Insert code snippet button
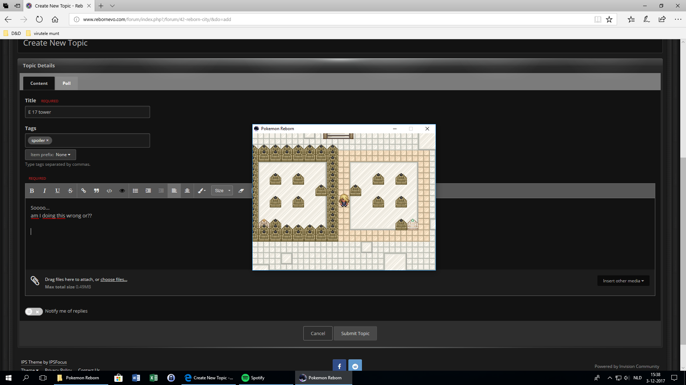686x385 pixels. pos(109,191)
